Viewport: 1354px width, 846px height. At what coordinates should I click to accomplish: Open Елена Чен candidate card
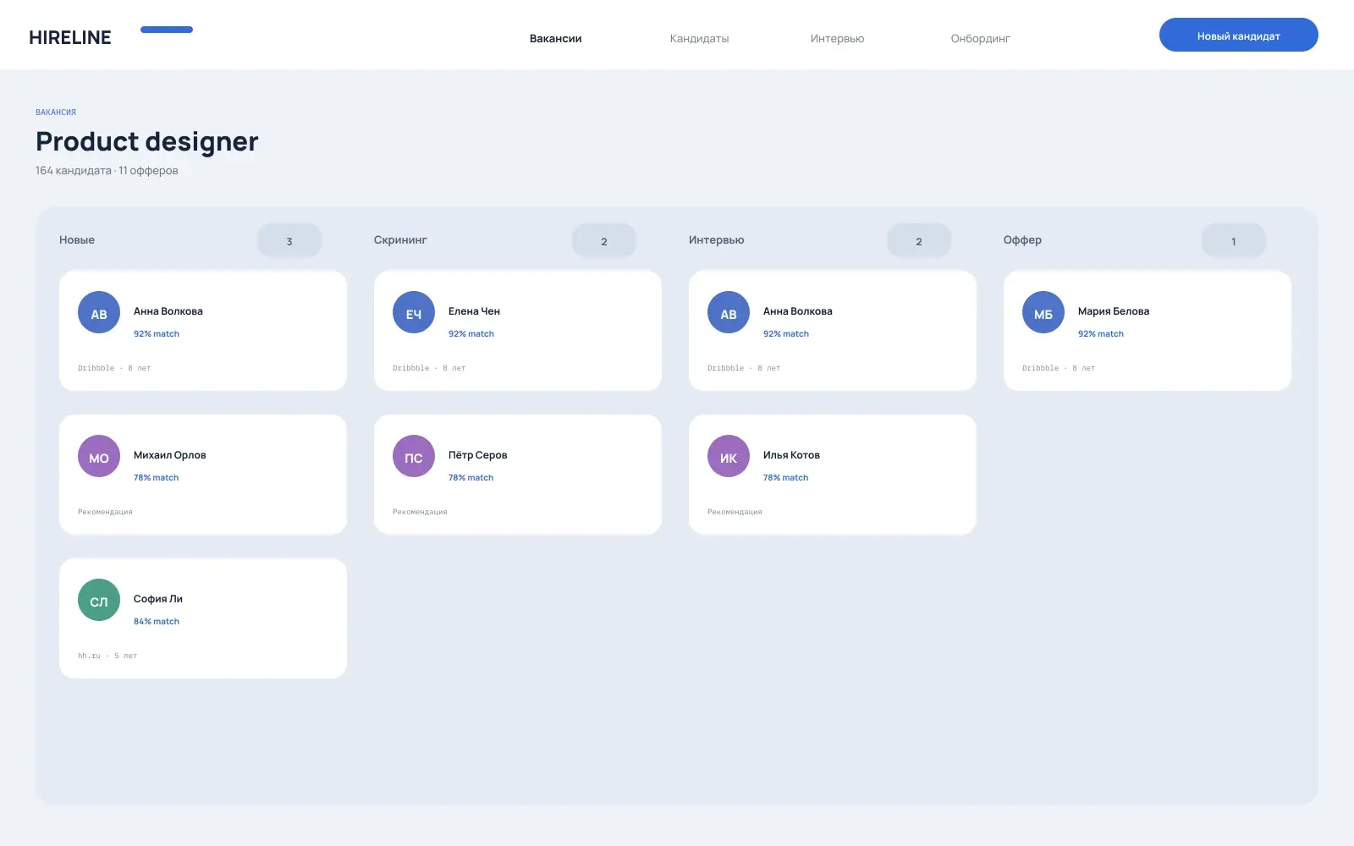(518, 331)
